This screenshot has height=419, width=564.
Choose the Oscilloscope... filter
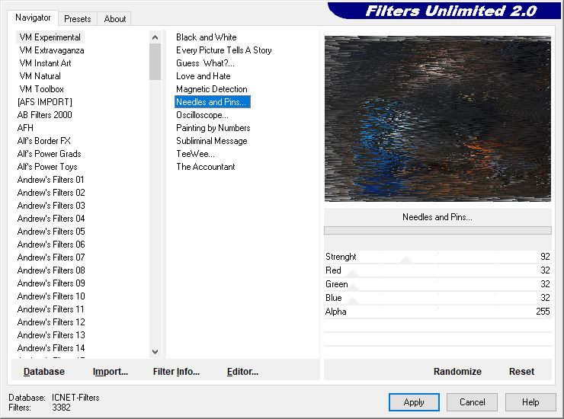[202, 115]
